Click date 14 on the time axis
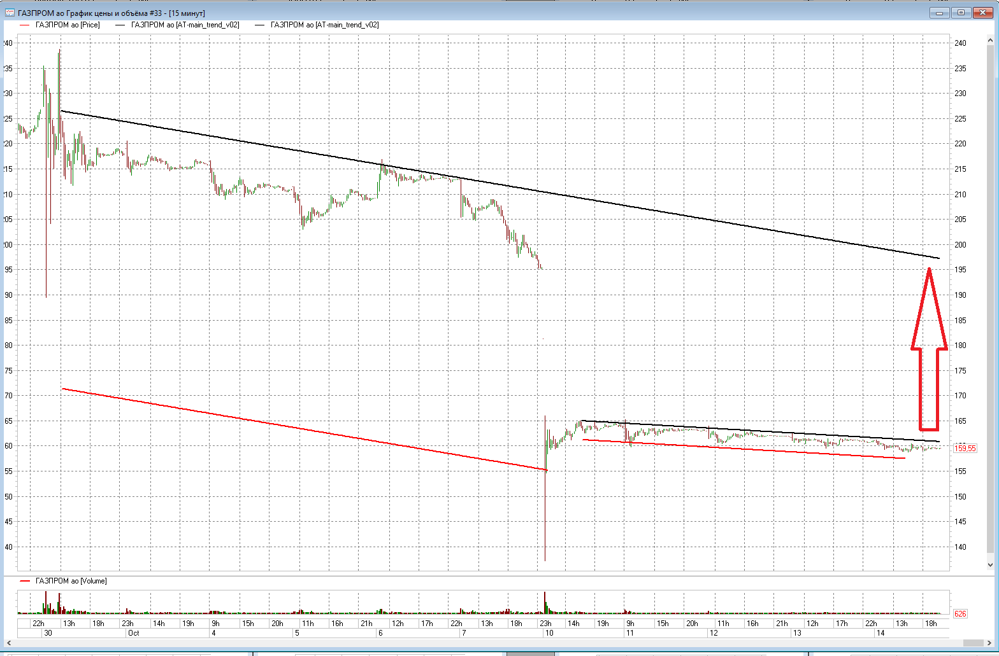This screenshot has width=999, height=656. click(880, 634)
